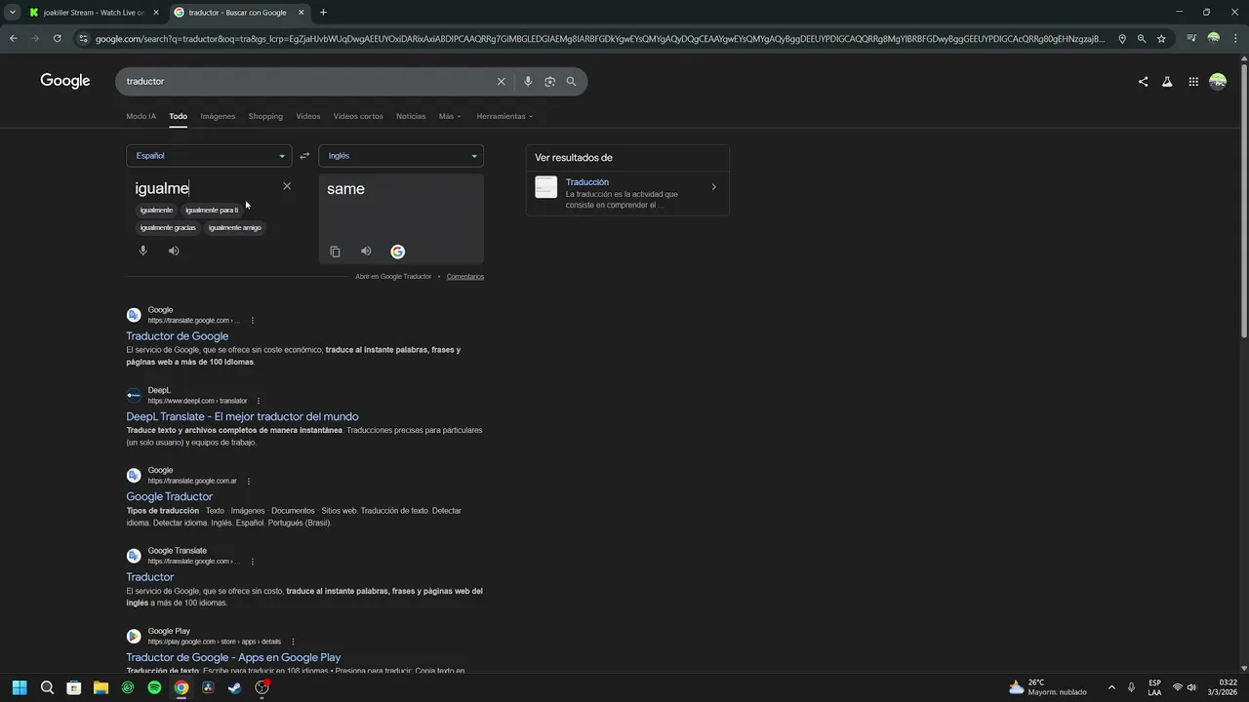Choose the 'igualmente para ti' suggestion

coord(212,210)
